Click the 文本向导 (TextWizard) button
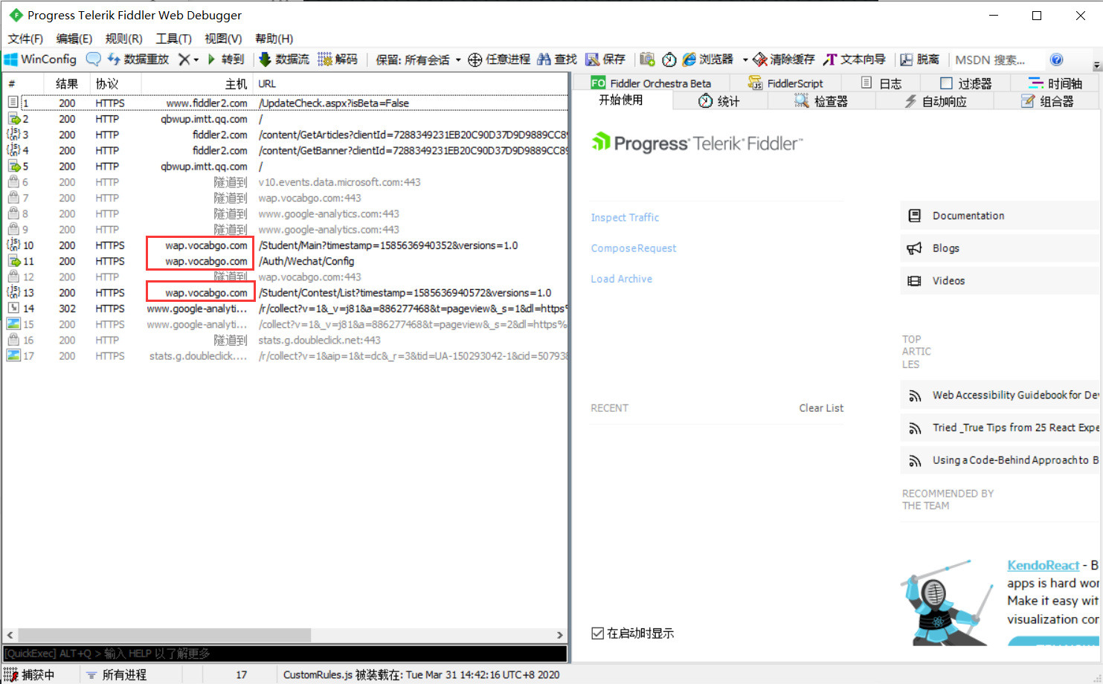The width and height of the screenshot is (1103, 684). tap(855, 59)
